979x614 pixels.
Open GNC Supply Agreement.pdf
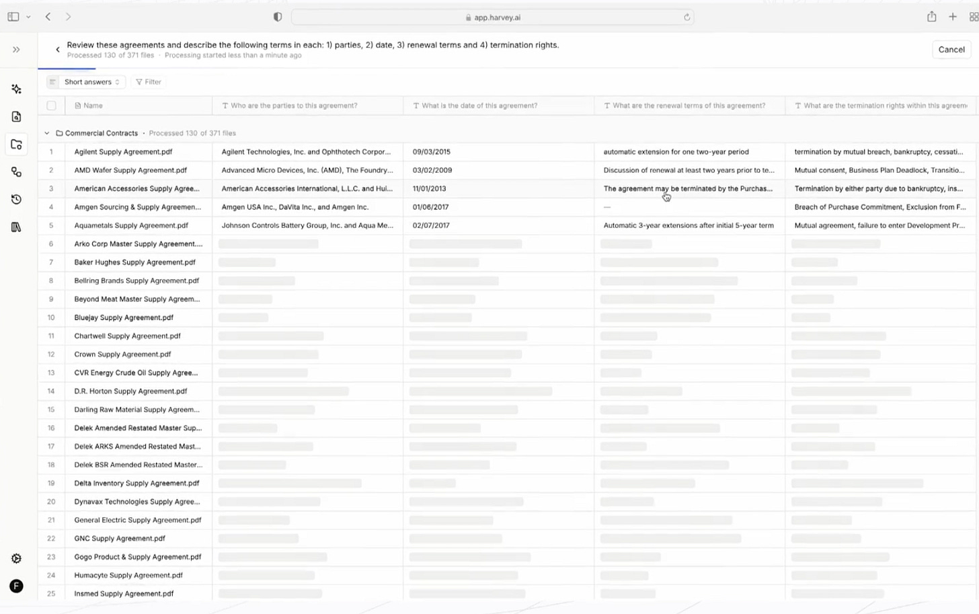click(x=120, y=538)
